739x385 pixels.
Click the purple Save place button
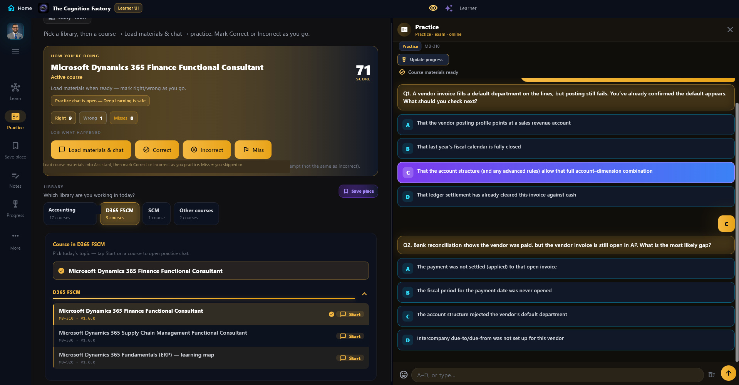click(x=358, y=191)
